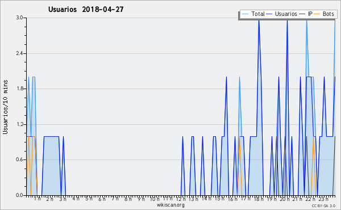Click the '19 h' x-axis label
This screenshot has height=210, width=341.
coord(272,199)
